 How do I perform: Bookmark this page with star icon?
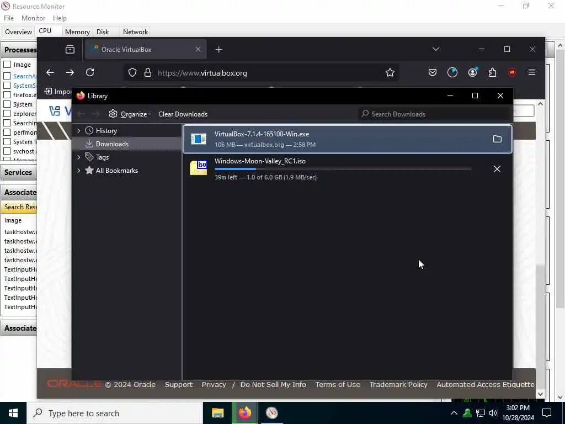tap(390, 72)
